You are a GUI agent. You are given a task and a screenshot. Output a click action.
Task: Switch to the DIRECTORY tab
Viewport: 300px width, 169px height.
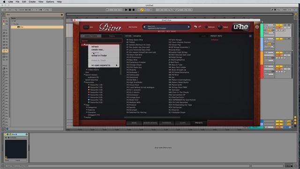click(x=91, y=36)
